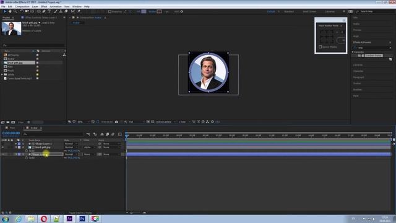Expand the Solids folder in Project panel
The width and height of the screenshot is (396, 223).
click(x=2, y=74)
